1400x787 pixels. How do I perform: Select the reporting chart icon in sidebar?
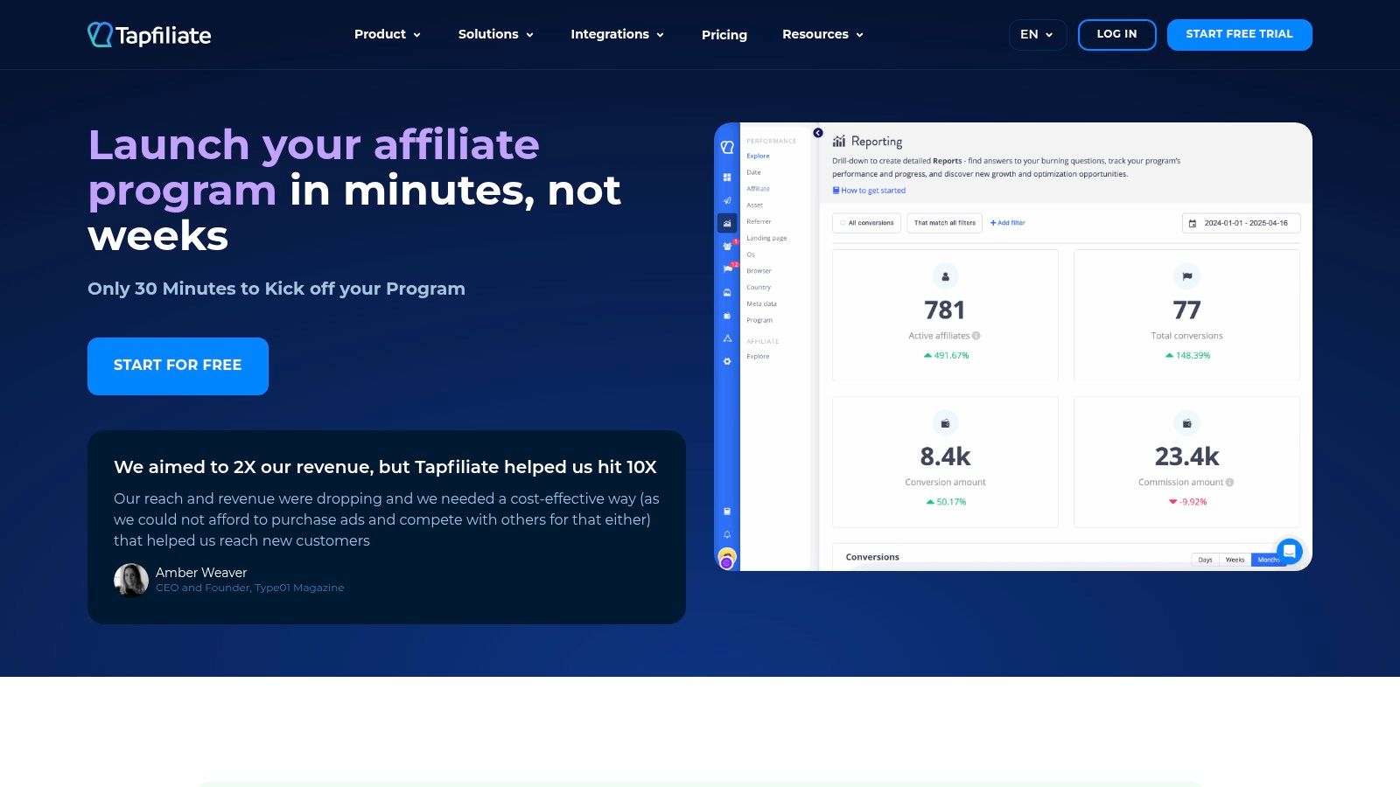(x=727, y=223)
